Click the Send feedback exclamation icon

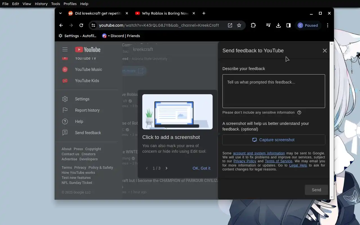pos(65,133)
